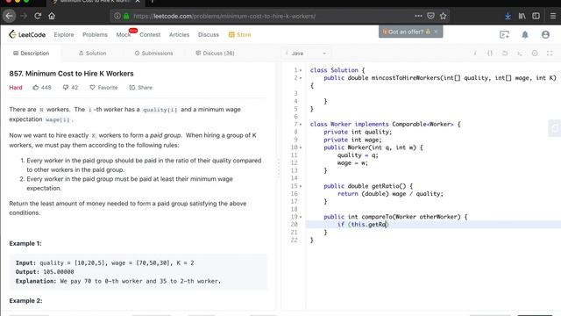Screen dimensions: 561x316
Task: Downvote the problem with thumbs down
Action: pyautogui.click(x=66, y=88)
